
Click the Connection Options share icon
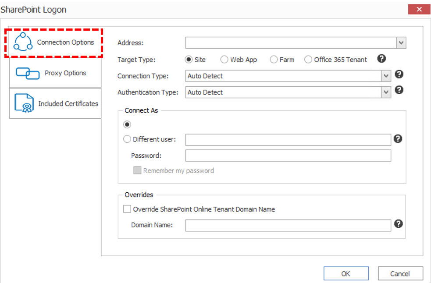click(23, 42)
